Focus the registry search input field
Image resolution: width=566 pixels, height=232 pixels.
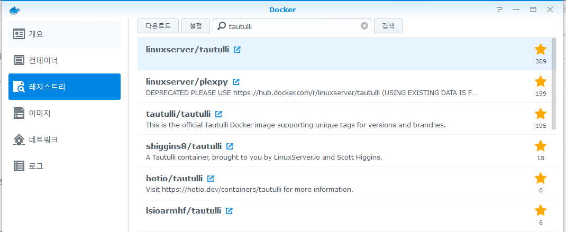click(x=292, y=26)
